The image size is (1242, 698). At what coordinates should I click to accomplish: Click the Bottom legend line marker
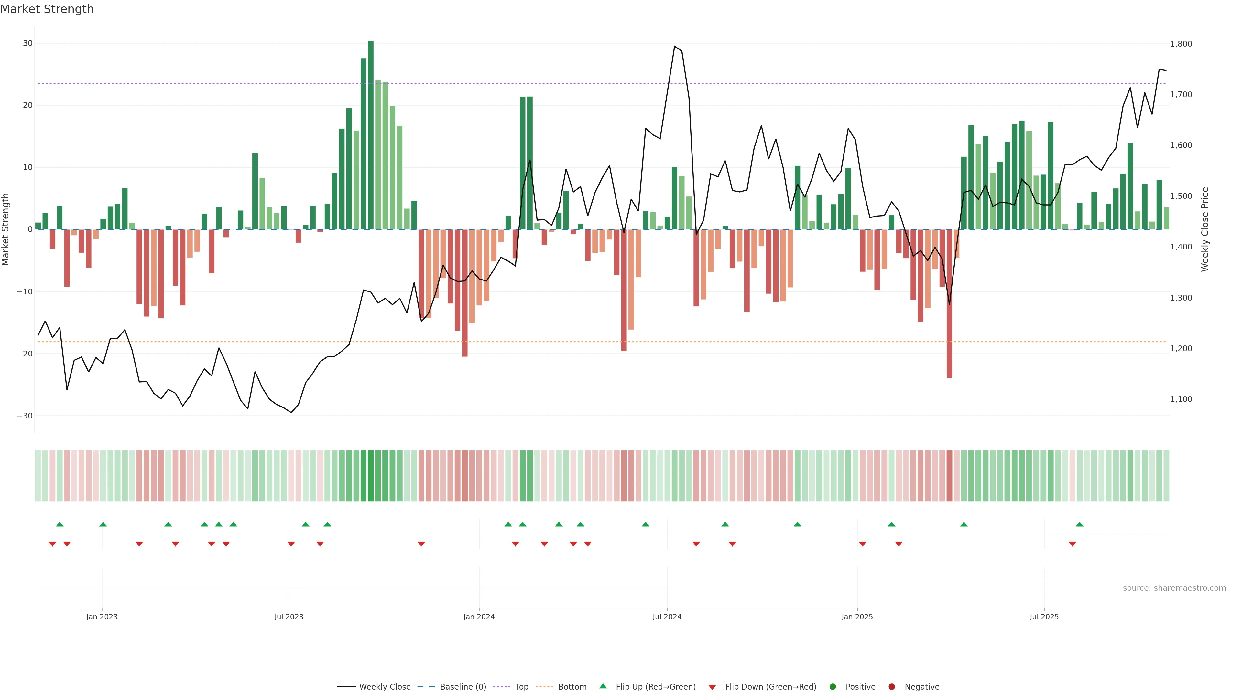point(544,686)
